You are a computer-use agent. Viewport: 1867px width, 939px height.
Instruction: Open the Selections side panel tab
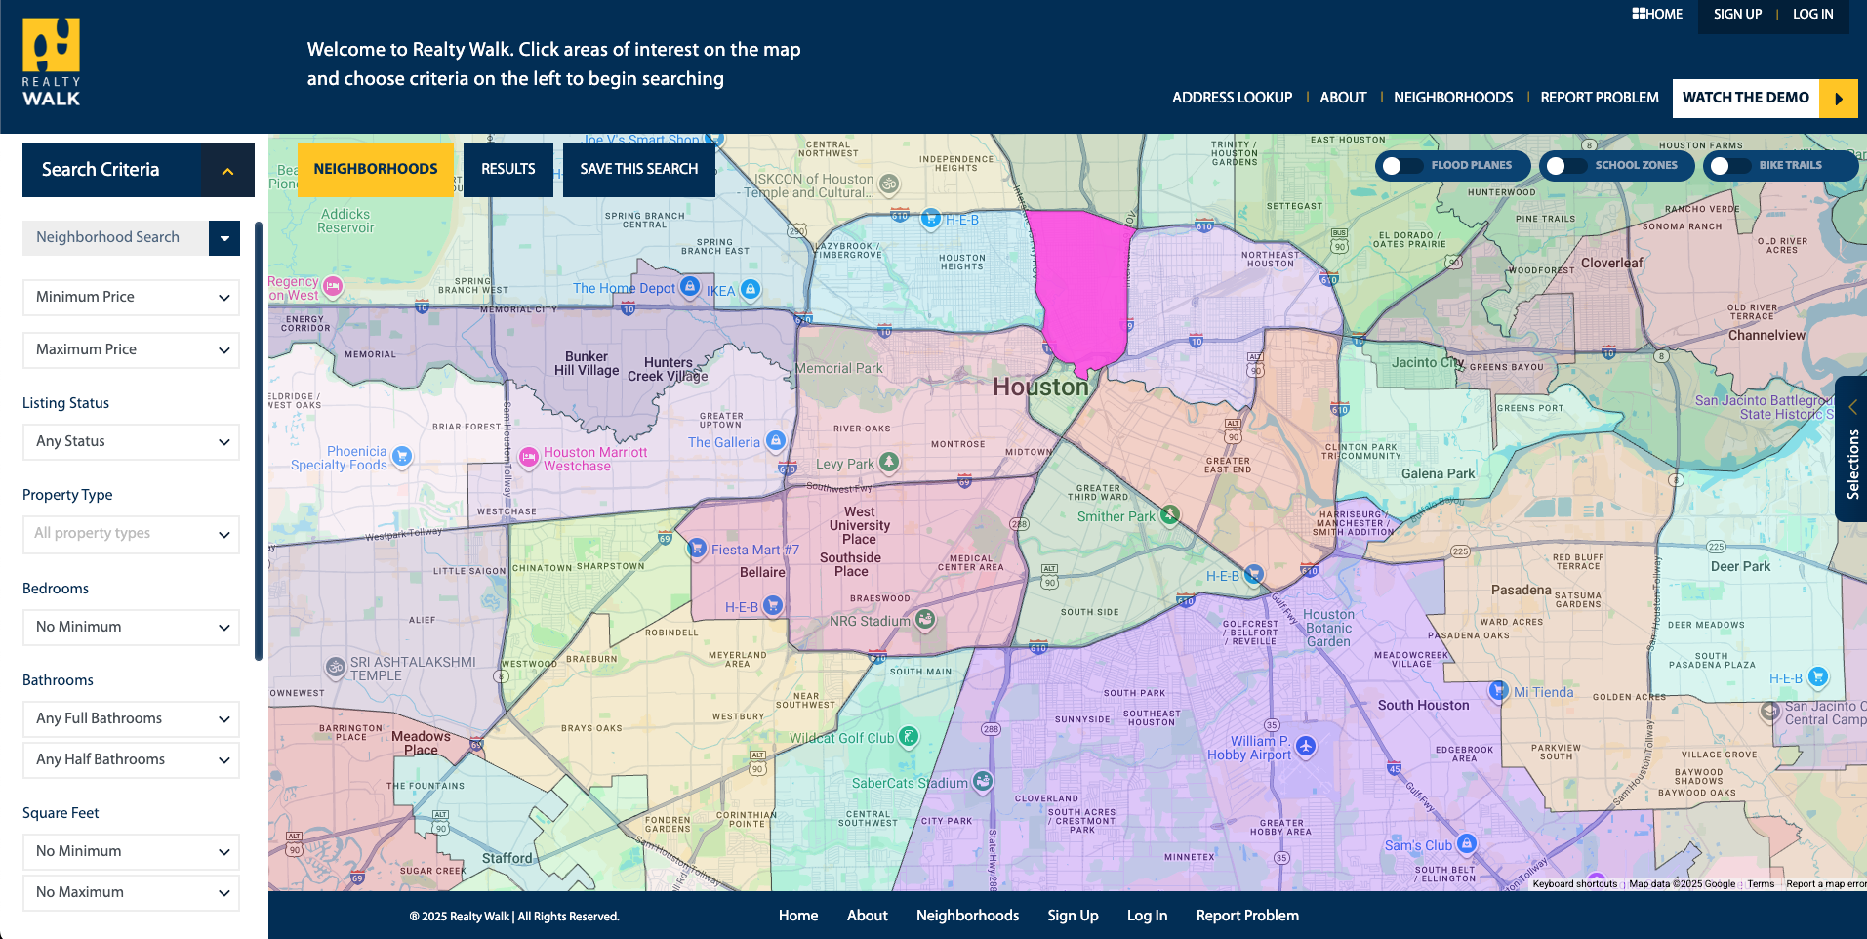(x=1851, y=449)
